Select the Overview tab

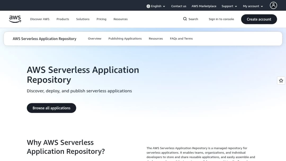95,39
